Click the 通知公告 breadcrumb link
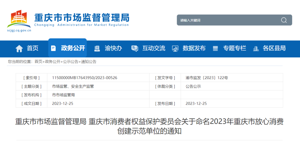The height and width of the screenshot is (147, 300). pos(89,62)
